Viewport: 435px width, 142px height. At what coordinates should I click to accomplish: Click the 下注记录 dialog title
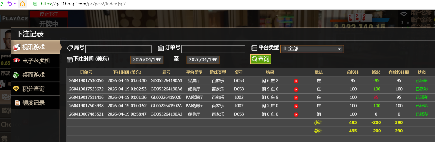(30, 34)
